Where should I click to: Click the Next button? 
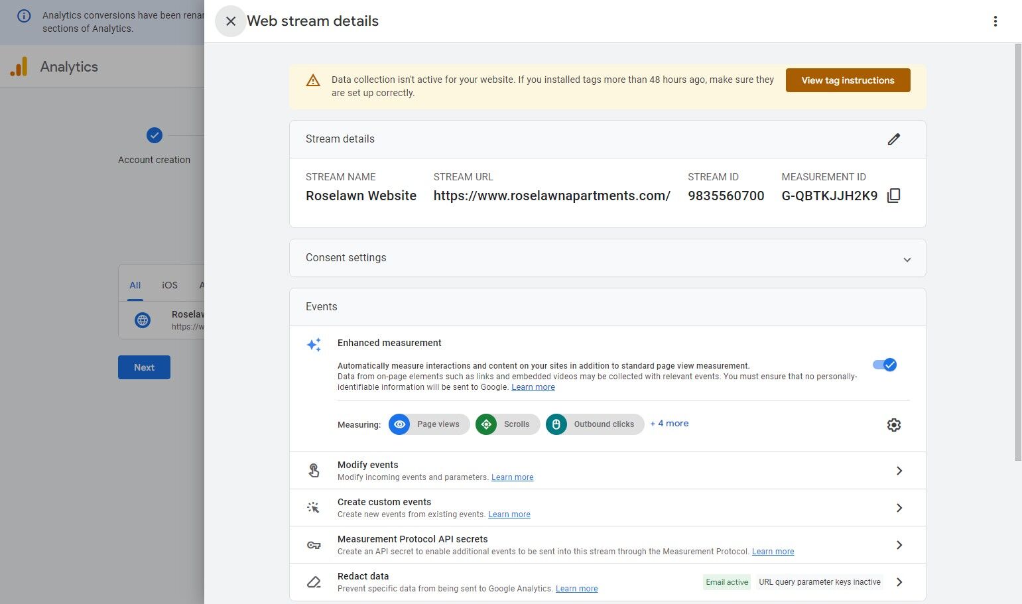coord(144,367)
